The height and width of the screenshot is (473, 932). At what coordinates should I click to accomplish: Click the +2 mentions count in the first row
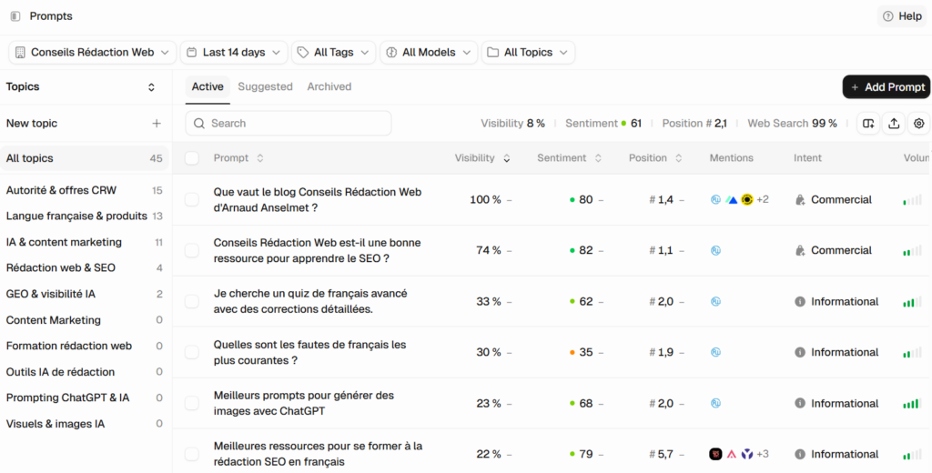763,199
